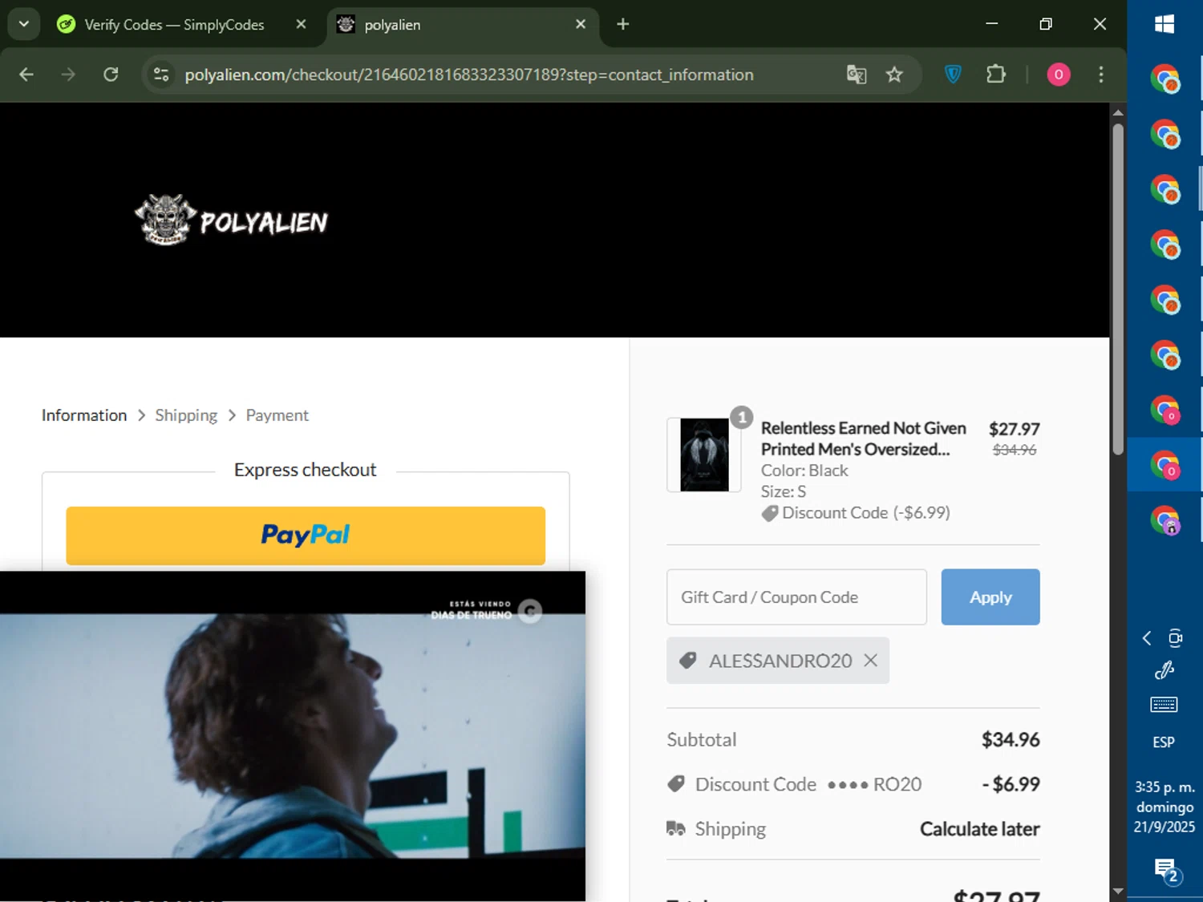Click the struck-through $34.96 price
This screenshot has height=902, width=1203.
pos(1015,450)
